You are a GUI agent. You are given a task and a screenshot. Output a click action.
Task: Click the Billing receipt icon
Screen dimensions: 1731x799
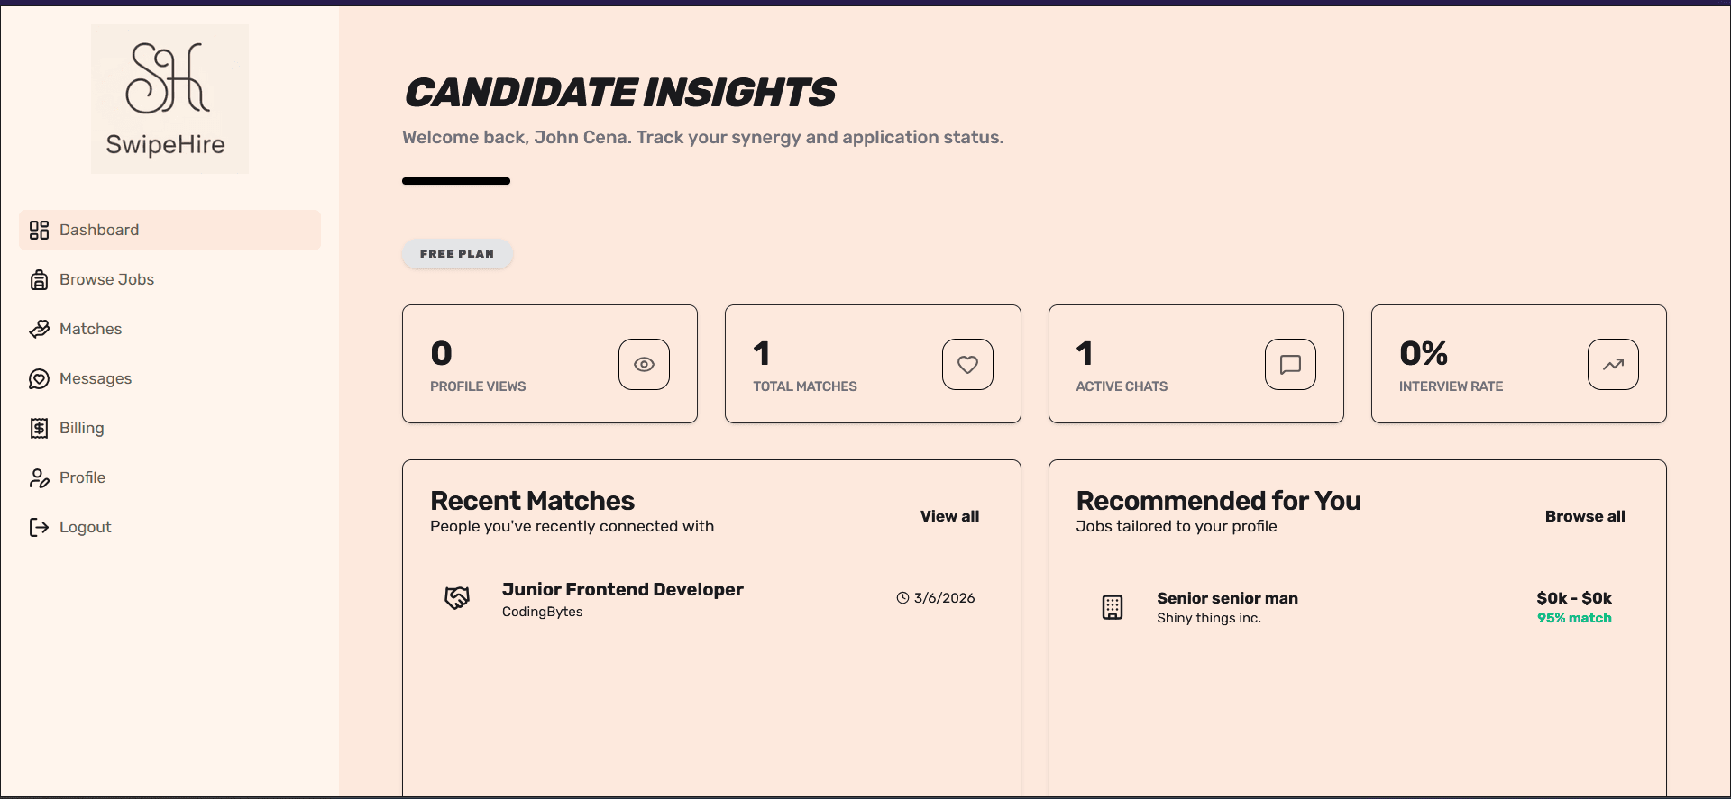39,429
